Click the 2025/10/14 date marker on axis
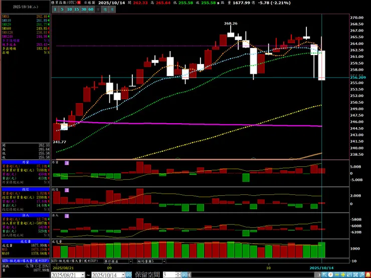The image size is (371, 278). coord(321,268)
